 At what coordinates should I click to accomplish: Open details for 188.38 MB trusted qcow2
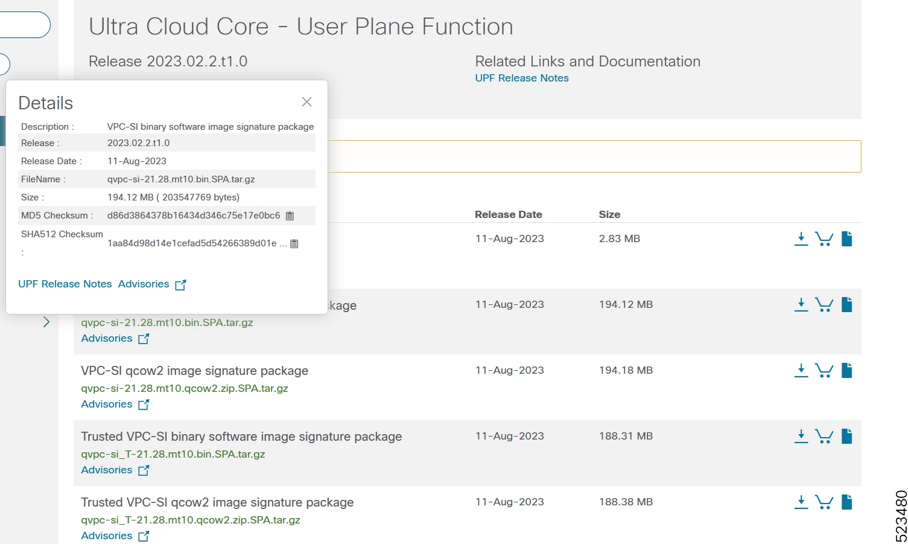846,502
